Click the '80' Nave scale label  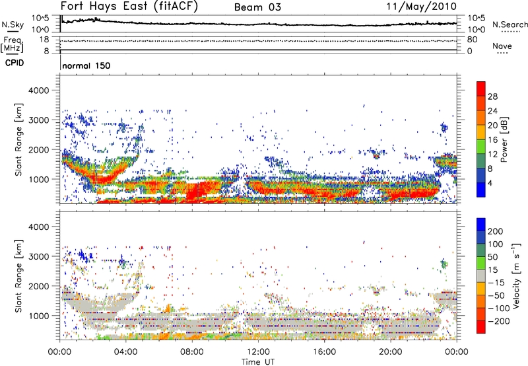pyautogui.click(x=472, y=40)
